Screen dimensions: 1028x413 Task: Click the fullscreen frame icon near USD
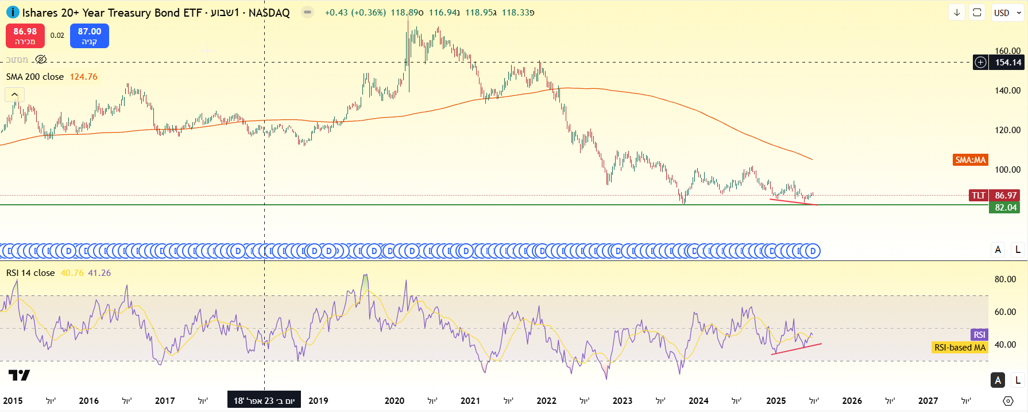click(x=977, y=13)
